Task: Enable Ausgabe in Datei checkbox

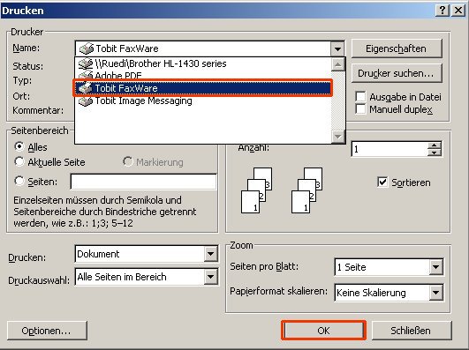Action: (x=360, y=97)
